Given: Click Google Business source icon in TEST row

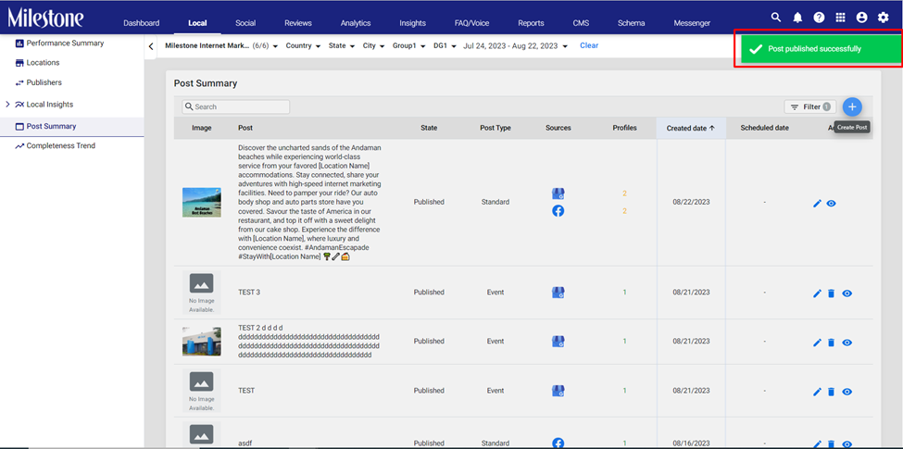Looking at the screenshot, I should pos(558,391).
